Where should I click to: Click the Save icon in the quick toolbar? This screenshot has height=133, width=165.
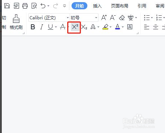[x=7, y=6]
